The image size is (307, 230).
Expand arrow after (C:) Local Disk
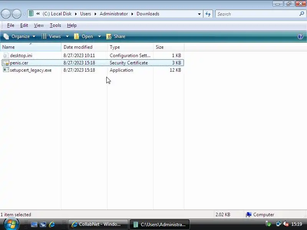76,14
